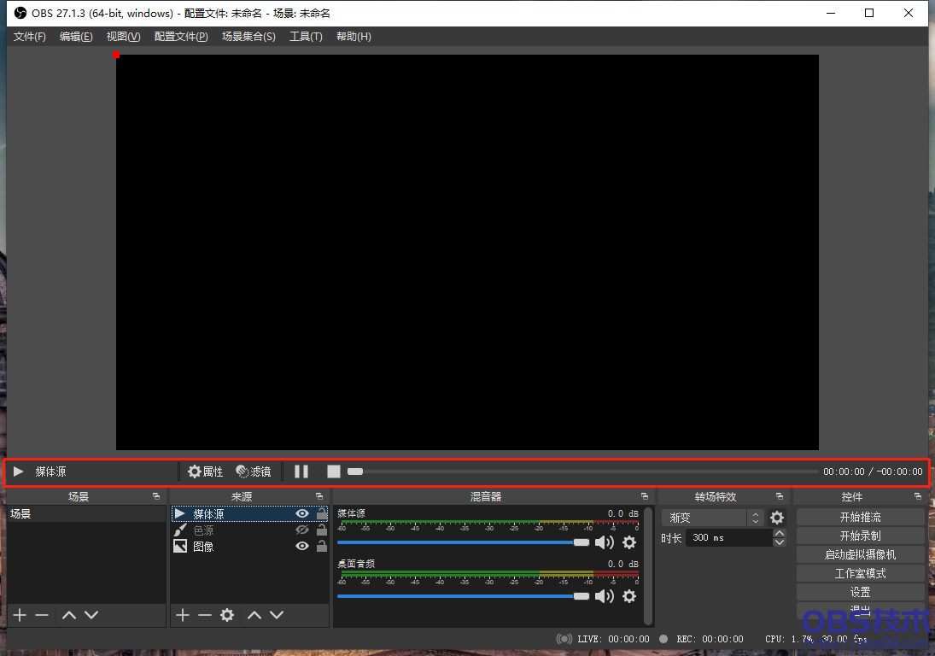Open 滤镜 filters for media source
Viewport: 935px width, 656px height.
point(254,471)
